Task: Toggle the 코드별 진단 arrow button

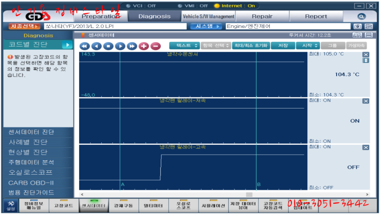Action: coord(67,45)
